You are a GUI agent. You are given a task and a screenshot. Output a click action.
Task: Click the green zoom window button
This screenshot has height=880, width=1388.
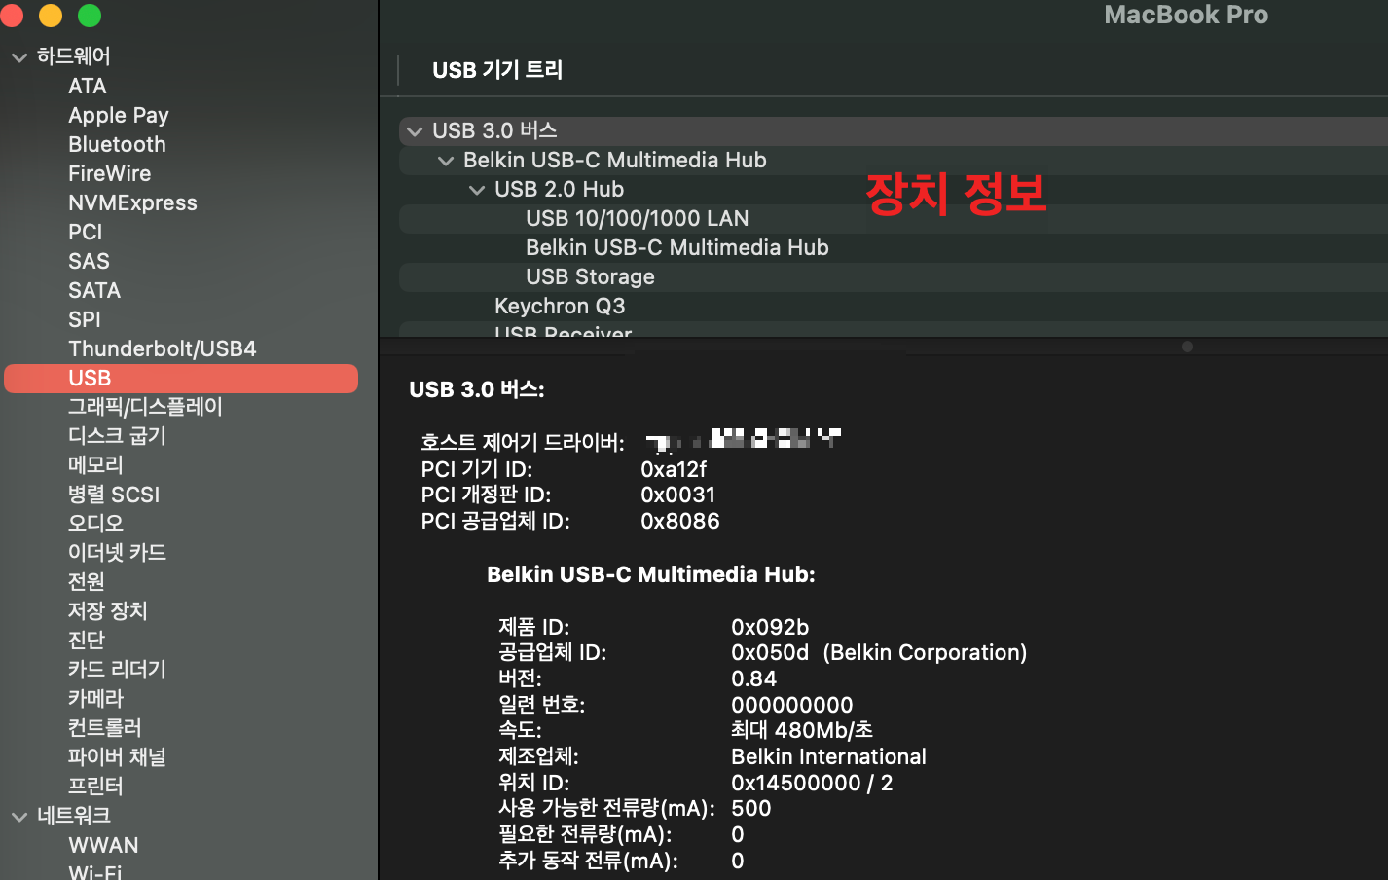coord(90,16)
